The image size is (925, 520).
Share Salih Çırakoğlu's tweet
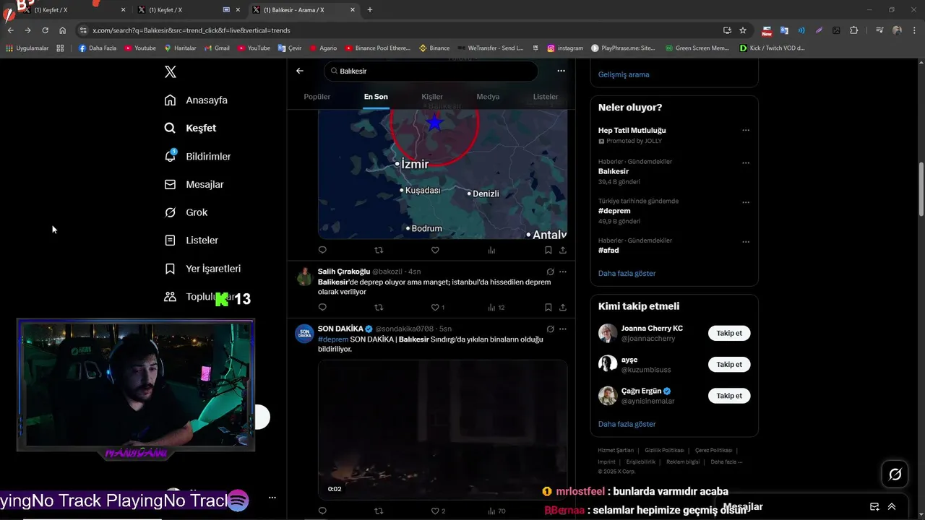click(x=562, y=307)
